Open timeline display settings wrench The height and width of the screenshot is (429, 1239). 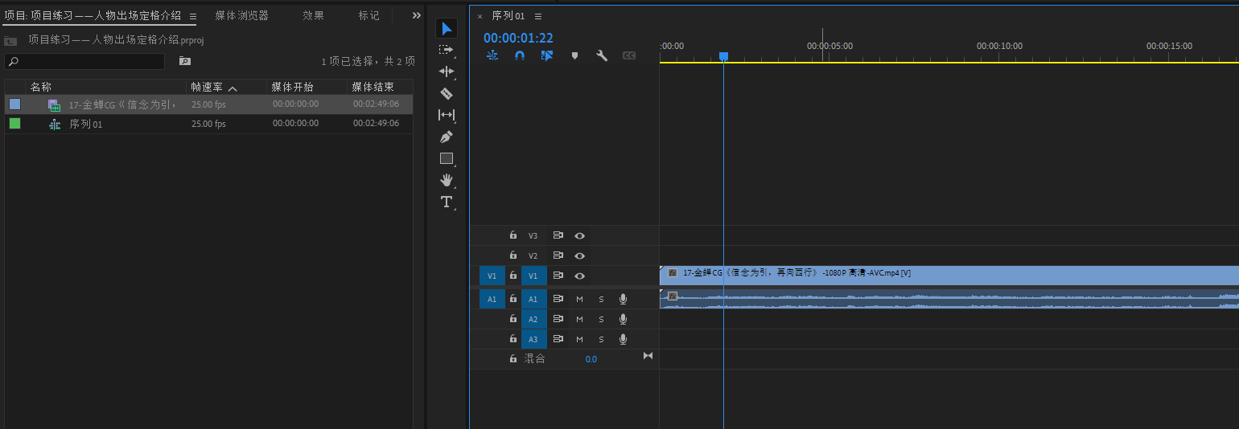pos(601,55)
